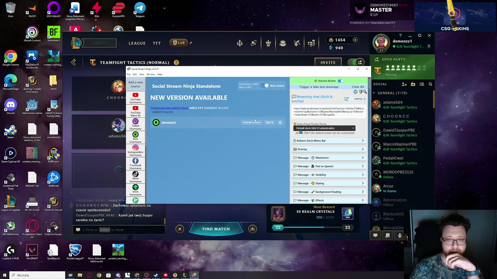Click Clear All button

[x=358, y=87]
